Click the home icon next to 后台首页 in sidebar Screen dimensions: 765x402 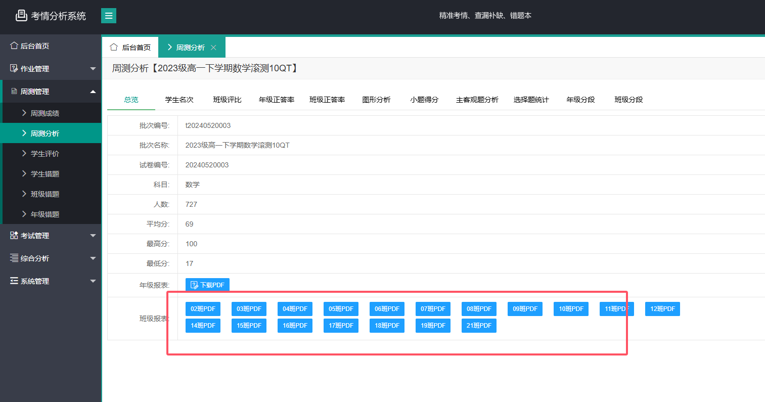coord(14,46)
